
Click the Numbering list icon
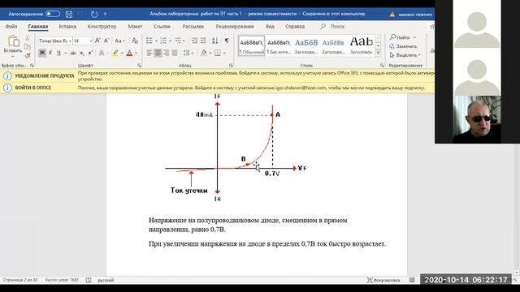(x=163, y=41)
